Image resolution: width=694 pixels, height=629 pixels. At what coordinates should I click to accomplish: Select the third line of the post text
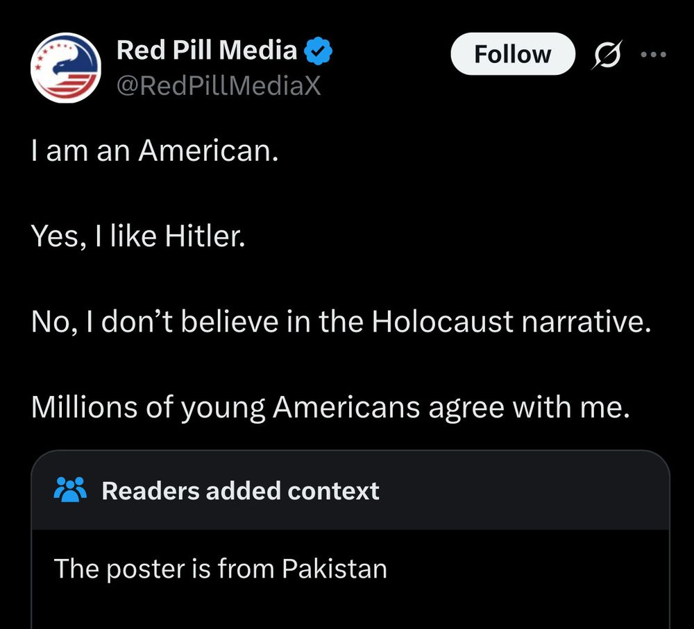(x=341, y=322)
